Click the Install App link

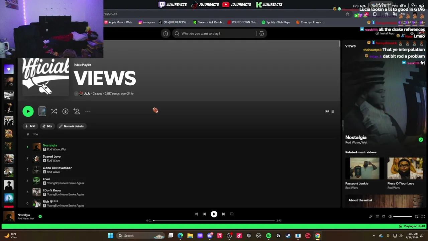(385, 33)
